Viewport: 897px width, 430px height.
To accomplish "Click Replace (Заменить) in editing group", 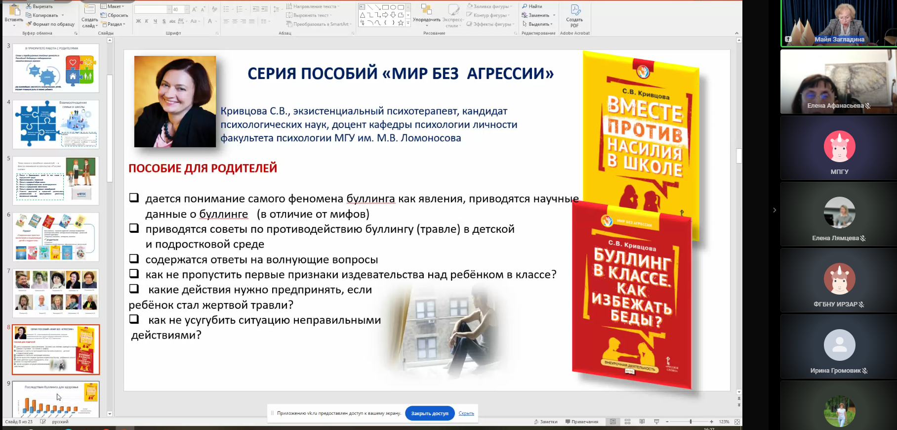I will click(536, 15).
